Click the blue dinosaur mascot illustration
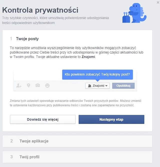This screenshot has height=167, width=160. click(x=134, y=13)
